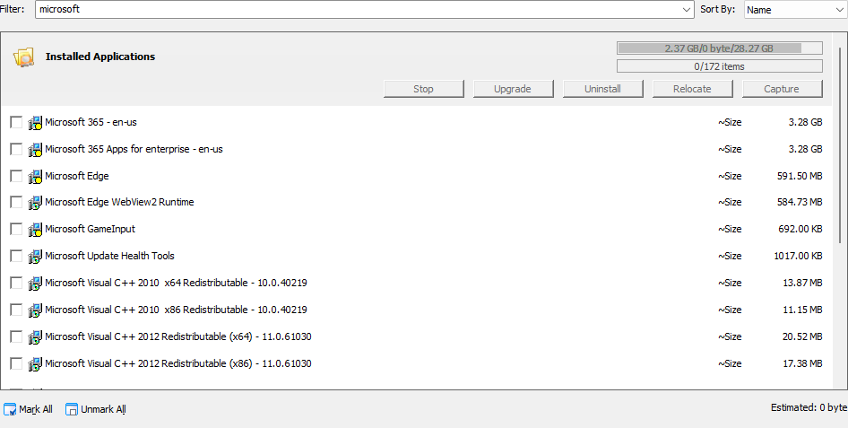This screenshot has width=848, height=428.
Task: Click the Installed Applications folder icon
Action: [23, 57]
